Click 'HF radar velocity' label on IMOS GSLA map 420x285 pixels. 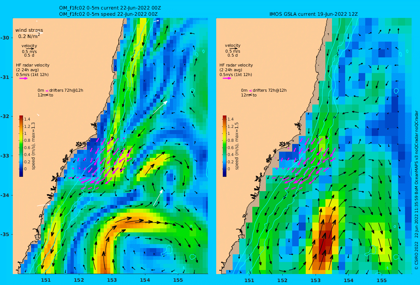(236, 65)
